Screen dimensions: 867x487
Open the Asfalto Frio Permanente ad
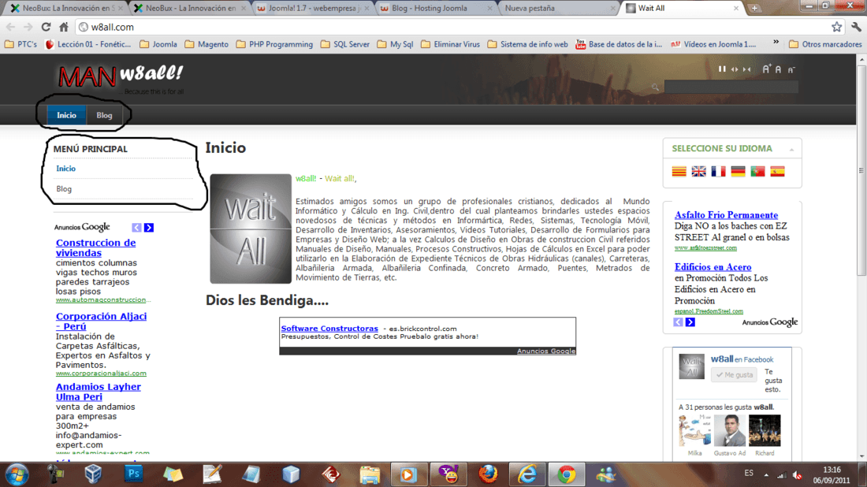[726, 215]
